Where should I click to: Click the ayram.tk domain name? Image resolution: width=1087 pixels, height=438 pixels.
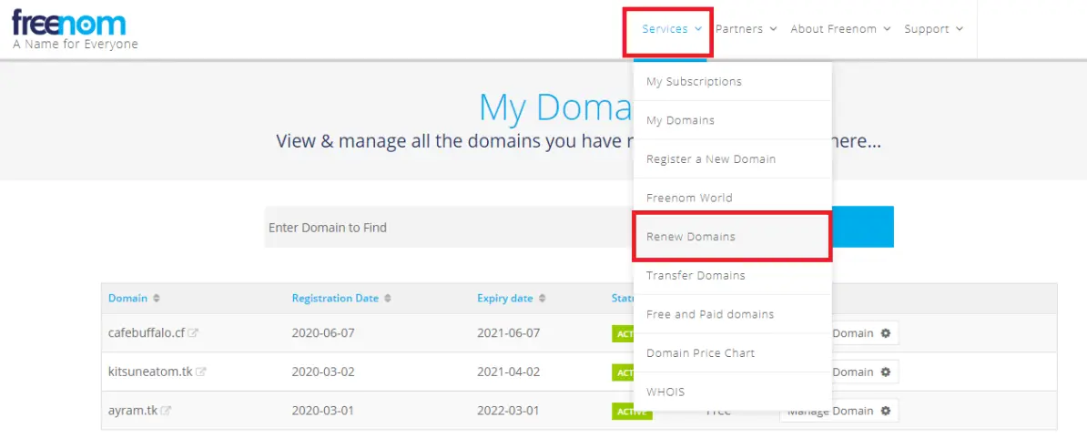[133, 411]
